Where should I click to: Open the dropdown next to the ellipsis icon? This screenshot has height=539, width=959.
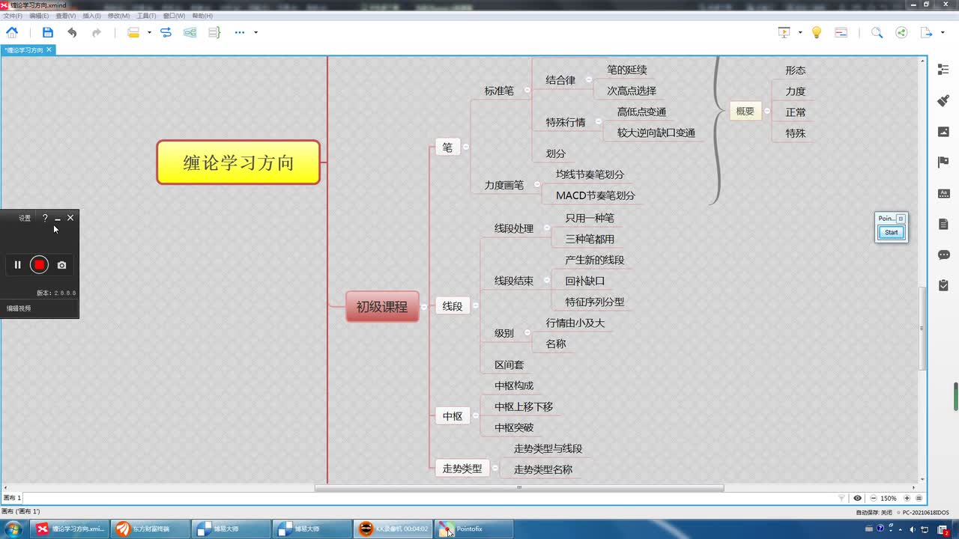(255, 32)
